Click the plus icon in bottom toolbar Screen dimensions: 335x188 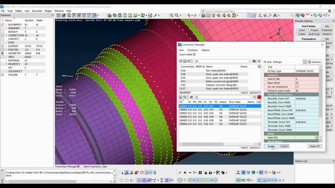click(185, 173)
